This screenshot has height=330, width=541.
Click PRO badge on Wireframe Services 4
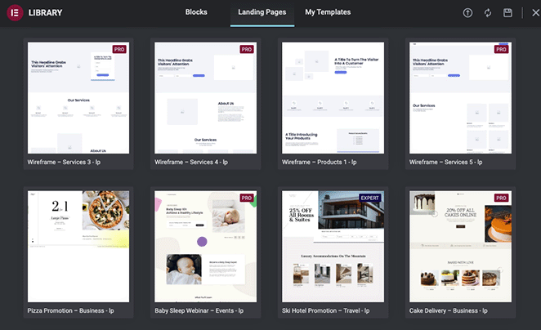coord(247,49)
